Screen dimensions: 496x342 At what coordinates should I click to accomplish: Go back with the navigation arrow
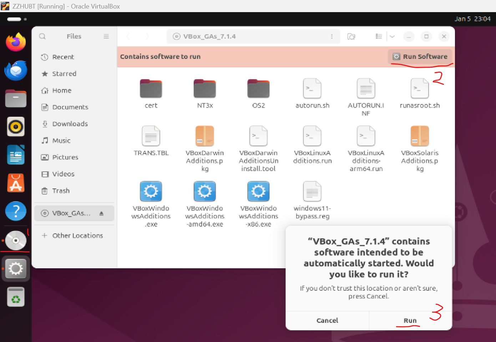pos(128,36)
